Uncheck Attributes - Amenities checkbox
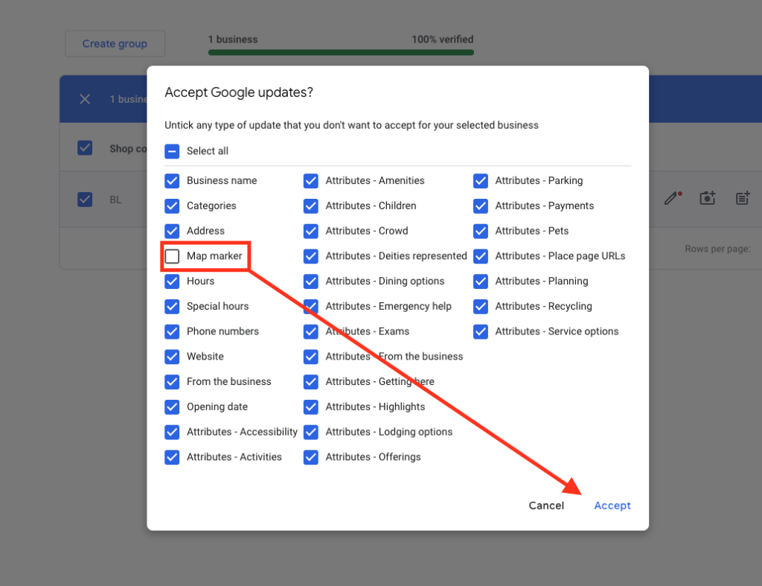 311,181
